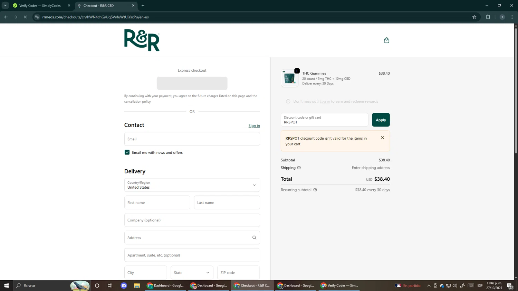The image size is (518, 291).
Task: Click the Windows taskbar search box
Action: [52, 285]
